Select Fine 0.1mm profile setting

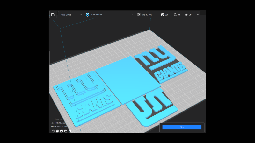(x=147, y=15)
